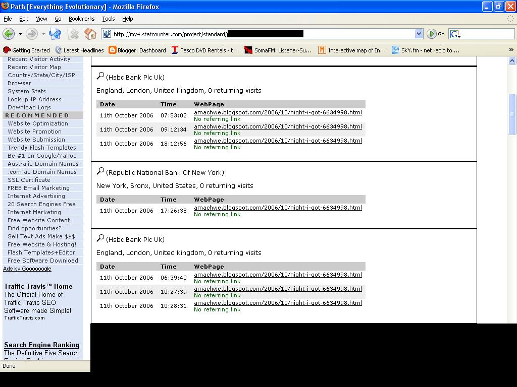Click the Ads by Google link

(27, 269)
